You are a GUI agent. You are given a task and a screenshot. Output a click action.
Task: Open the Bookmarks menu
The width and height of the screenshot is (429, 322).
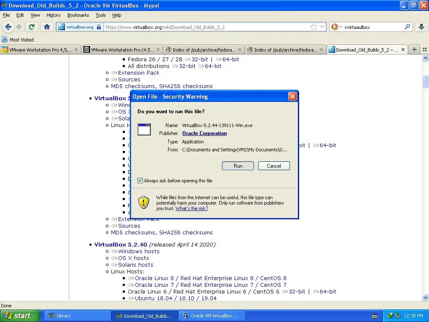pyautogui.click(x=78, y=15)
